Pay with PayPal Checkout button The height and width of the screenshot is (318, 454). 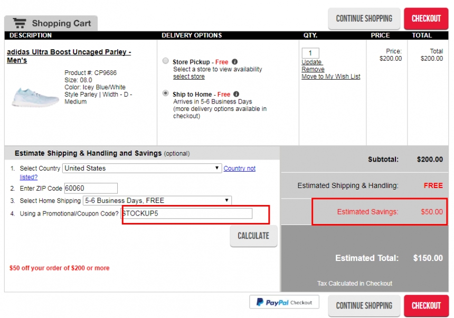click(x=284, y=302)
